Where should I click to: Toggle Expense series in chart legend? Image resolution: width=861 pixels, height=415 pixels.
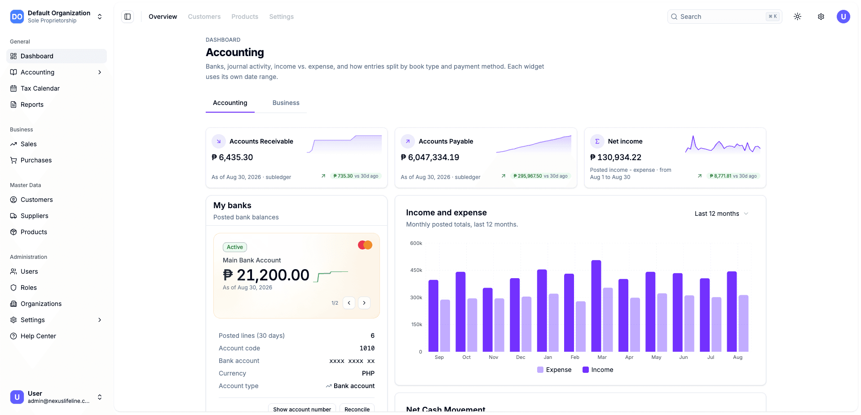(x=554, y=370)
